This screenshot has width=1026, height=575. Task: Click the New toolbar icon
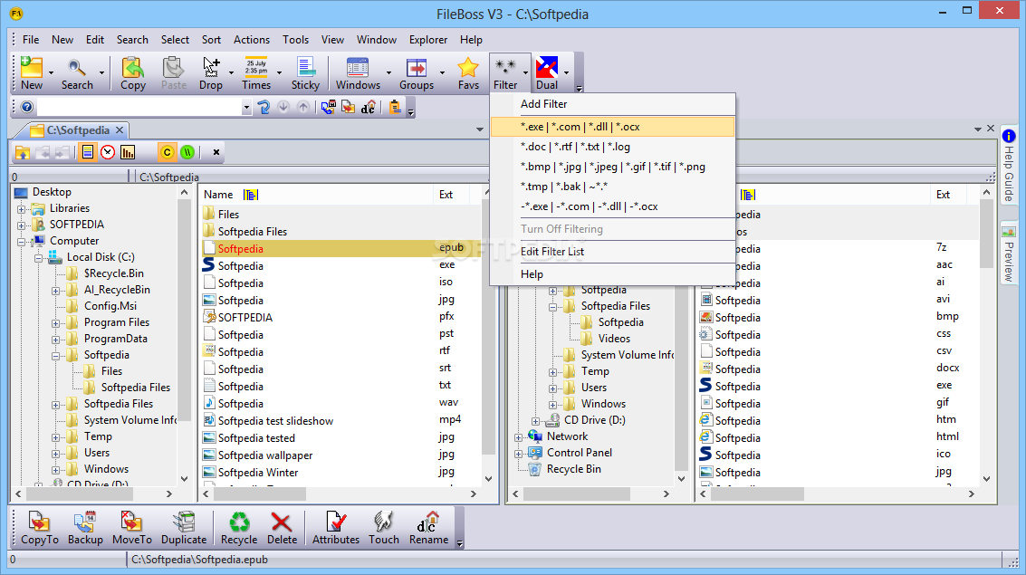point(32,72)
